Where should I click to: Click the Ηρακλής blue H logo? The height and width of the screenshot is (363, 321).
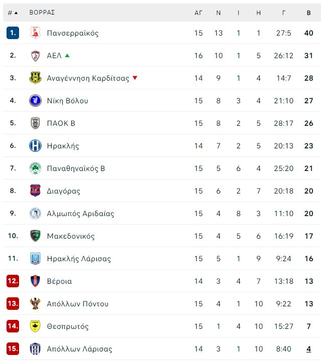pyautogui.click(x=35, y=146)
